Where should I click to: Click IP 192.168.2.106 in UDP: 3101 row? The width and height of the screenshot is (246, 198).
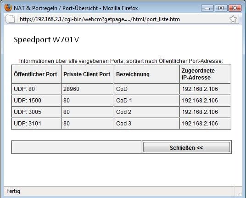(x=205, y=123)
